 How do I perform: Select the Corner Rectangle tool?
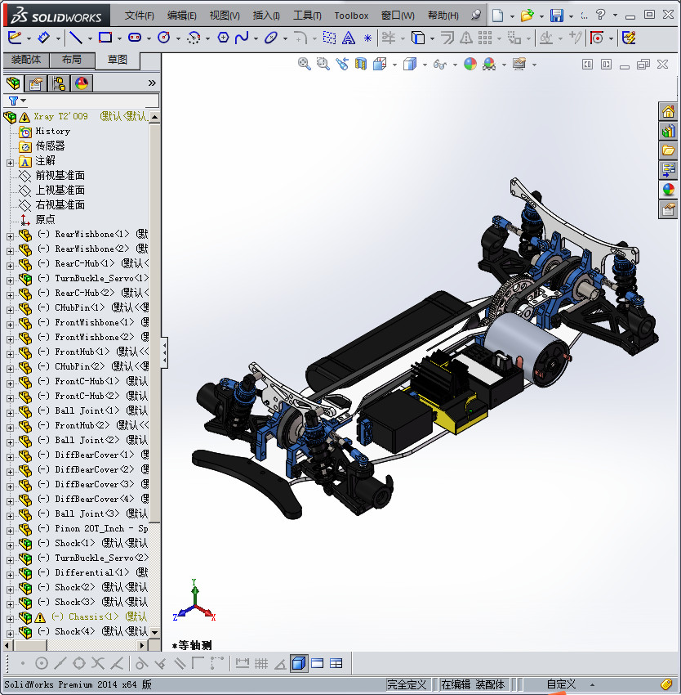[105, 38]
